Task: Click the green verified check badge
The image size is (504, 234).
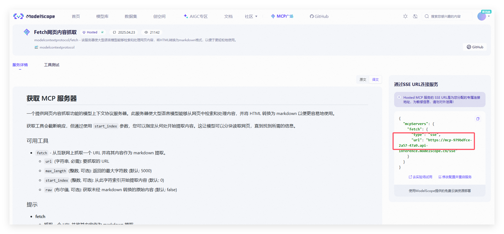Action: coord(102,32)
